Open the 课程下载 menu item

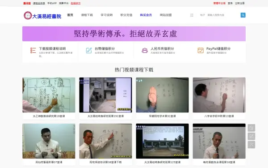[87, 15]
